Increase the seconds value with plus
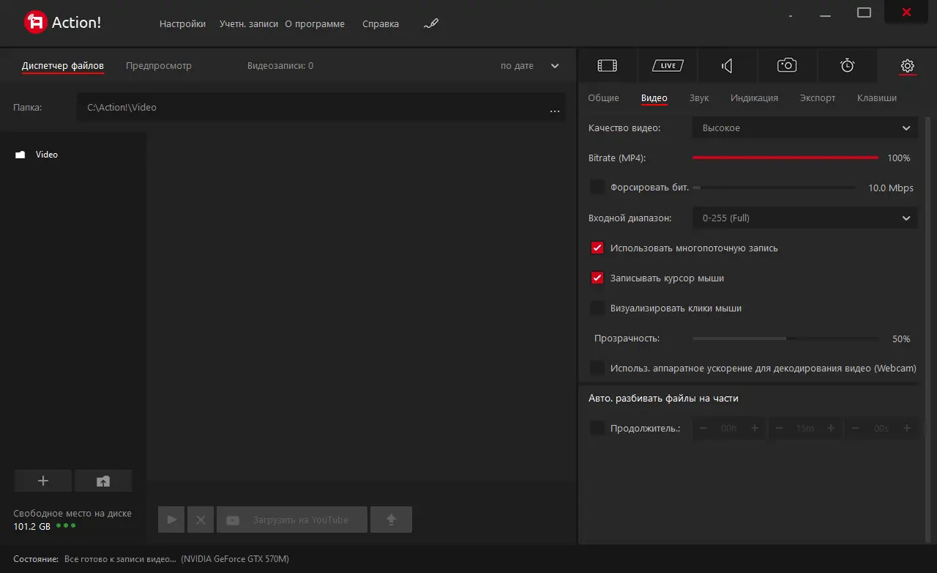This screenshot has height=573, width=937. (x=907, y=428)
